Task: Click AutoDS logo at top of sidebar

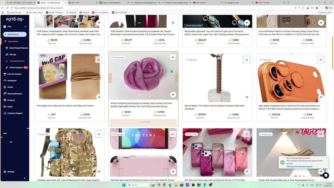Action: tap(15, 19)
